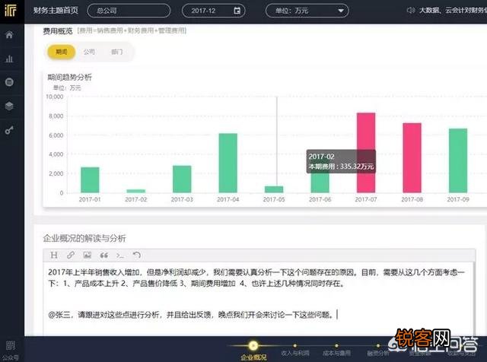The image size is (487, 362).
Task: Open the calendar picker icon
Action: 237,11
